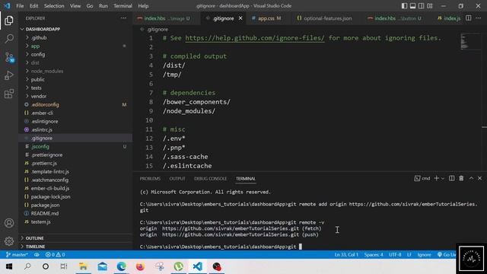This screenshot has width=487, height=274.
Task: Open Windows Start menu
Action: coord(9,266)
